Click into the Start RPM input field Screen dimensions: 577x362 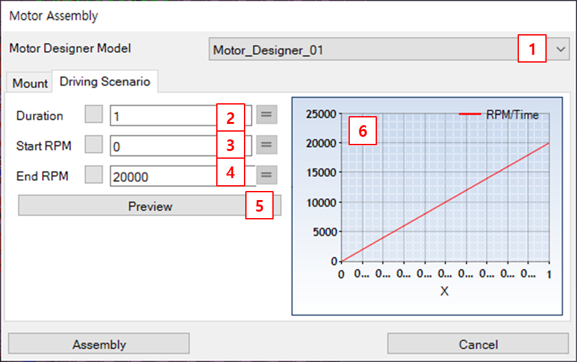pyautogui.click(x=181, y=146)
